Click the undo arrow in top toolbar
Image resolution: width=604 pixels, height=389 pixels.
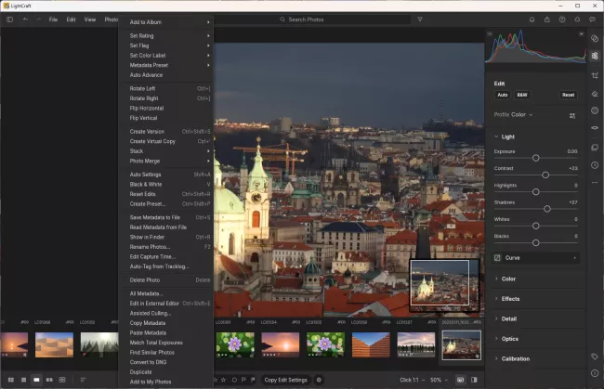25,19
